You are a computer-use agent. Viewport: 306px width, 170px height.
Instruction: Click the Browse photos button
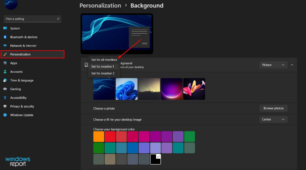click(x=273, y=108)
